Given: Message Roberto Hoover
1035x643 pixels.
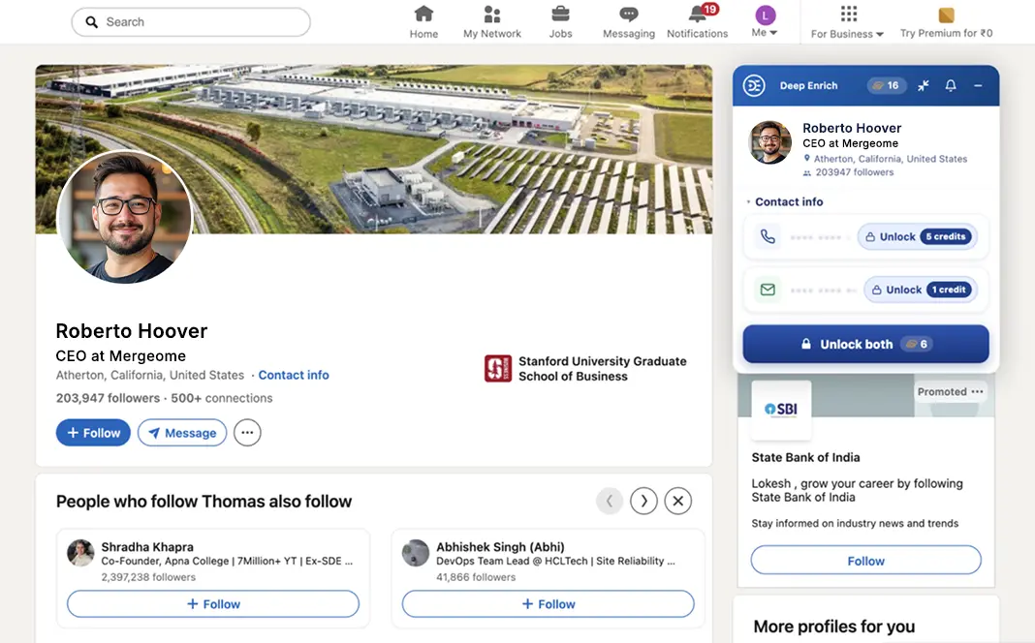Looking at the screenshot, I should pos(182,433).
